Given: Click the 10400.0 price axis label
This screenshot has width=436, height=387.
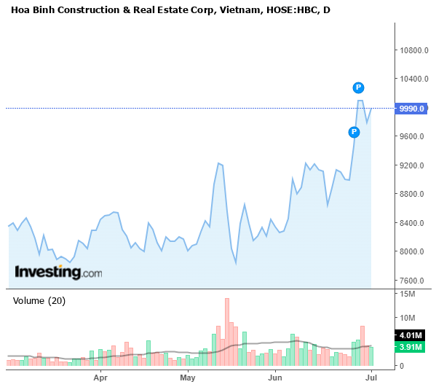Looking at the screenshot, I should coord(413,79).
